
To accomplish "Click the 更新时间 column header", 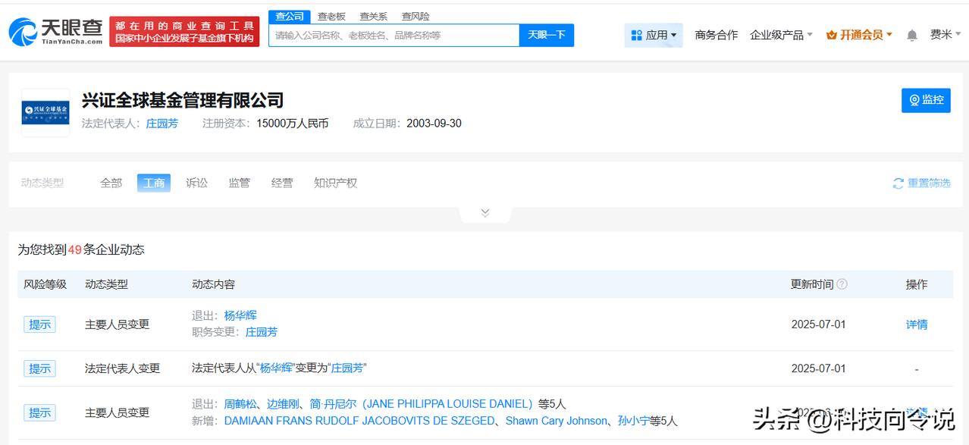I will (x=812, y=284).
